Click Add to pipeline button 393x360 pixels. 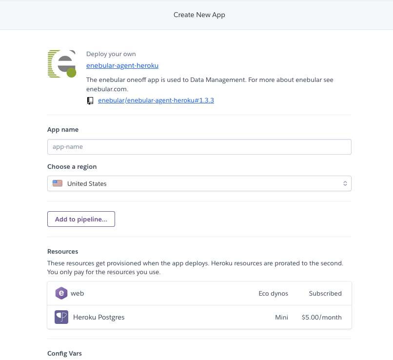(81, 219)
